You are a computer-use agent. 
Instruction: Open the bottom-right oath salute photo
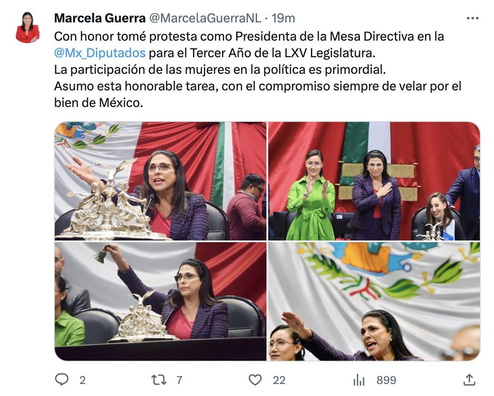pos(374,301)
